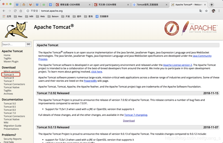Switch to the pinned GitLab fox tab
Viewport: 223px width, 143px height.
tap(30, 5)
